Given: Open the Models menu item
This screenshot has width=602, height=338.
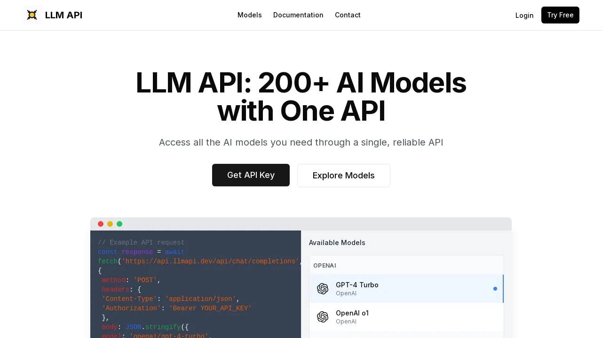Looking at the screenshot, I should click(x=250, y=15).
